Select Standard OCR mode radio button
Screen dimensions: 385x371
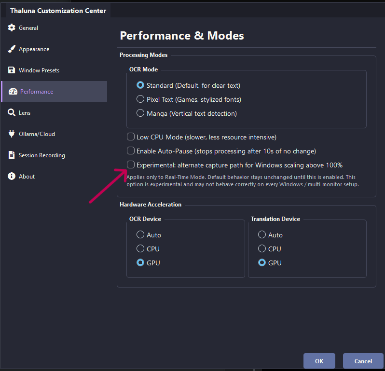pos(140,85)
